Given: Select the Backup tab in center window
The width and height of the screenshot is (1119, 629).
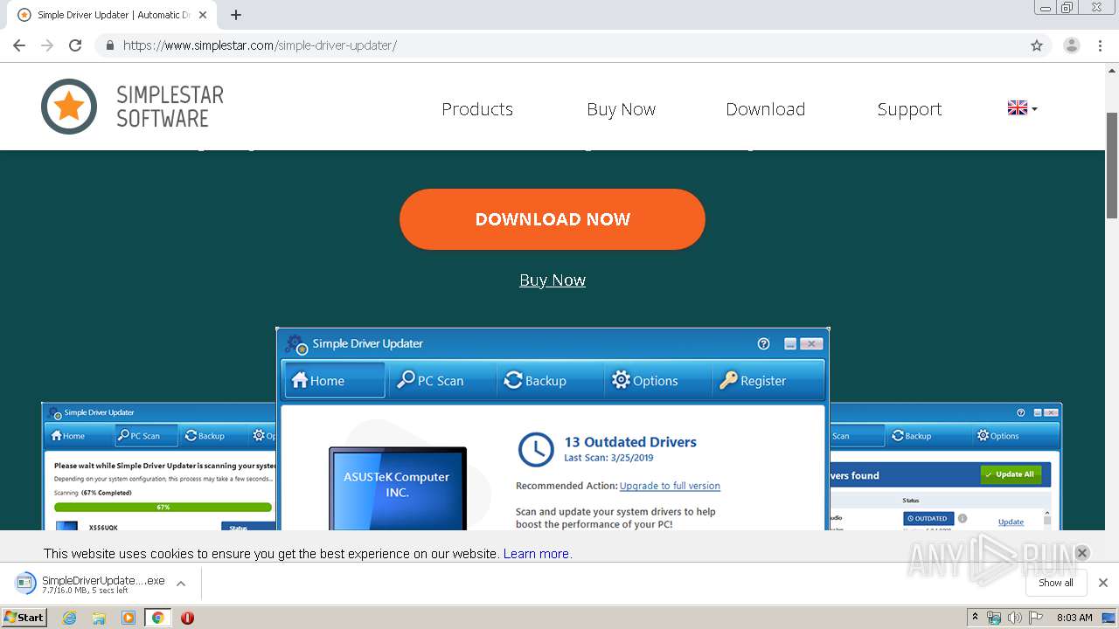Looking at the screenshot, I should (535, 380).
